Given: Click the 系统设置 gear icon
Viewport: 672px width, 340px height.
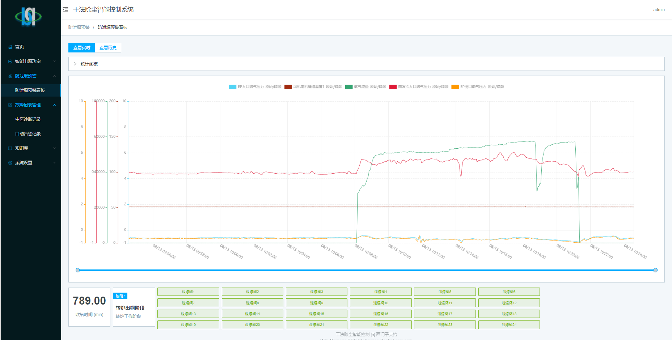Looking at the screenshot, I should [x=10, y=163].
